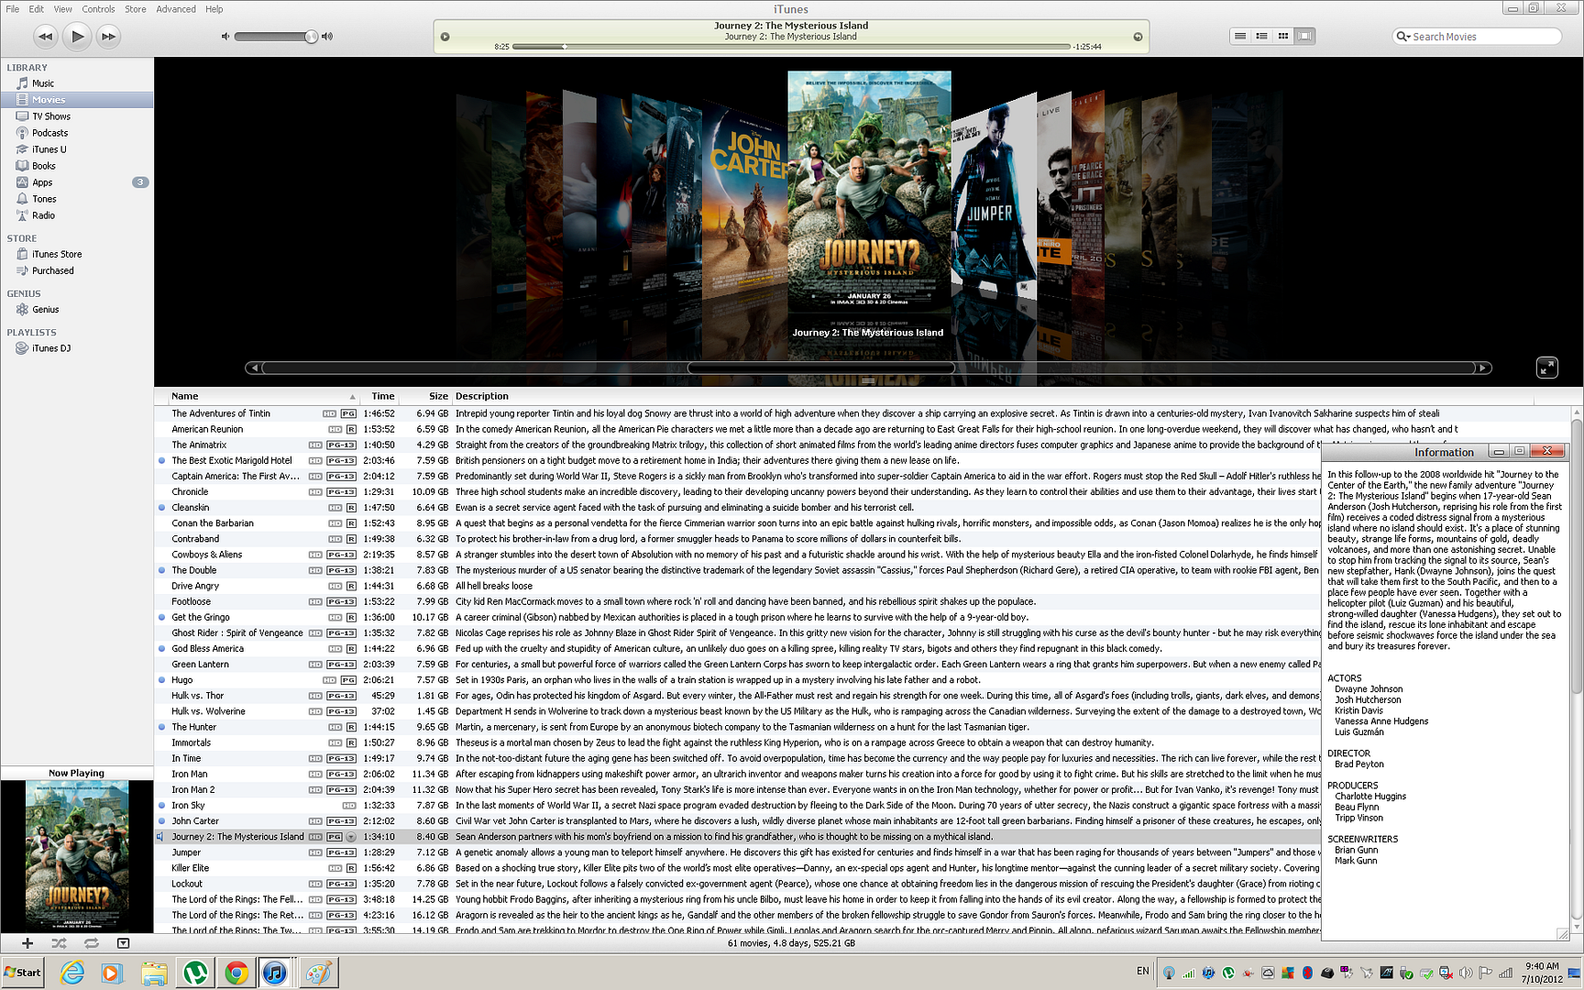Viewport: 1584px width, 990px height.
Task: Open the search magnifier dropdown
Action: point(1402,37)
